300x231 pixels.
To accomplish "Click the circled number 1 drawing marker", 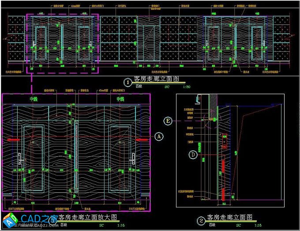I will click(127, 82).
